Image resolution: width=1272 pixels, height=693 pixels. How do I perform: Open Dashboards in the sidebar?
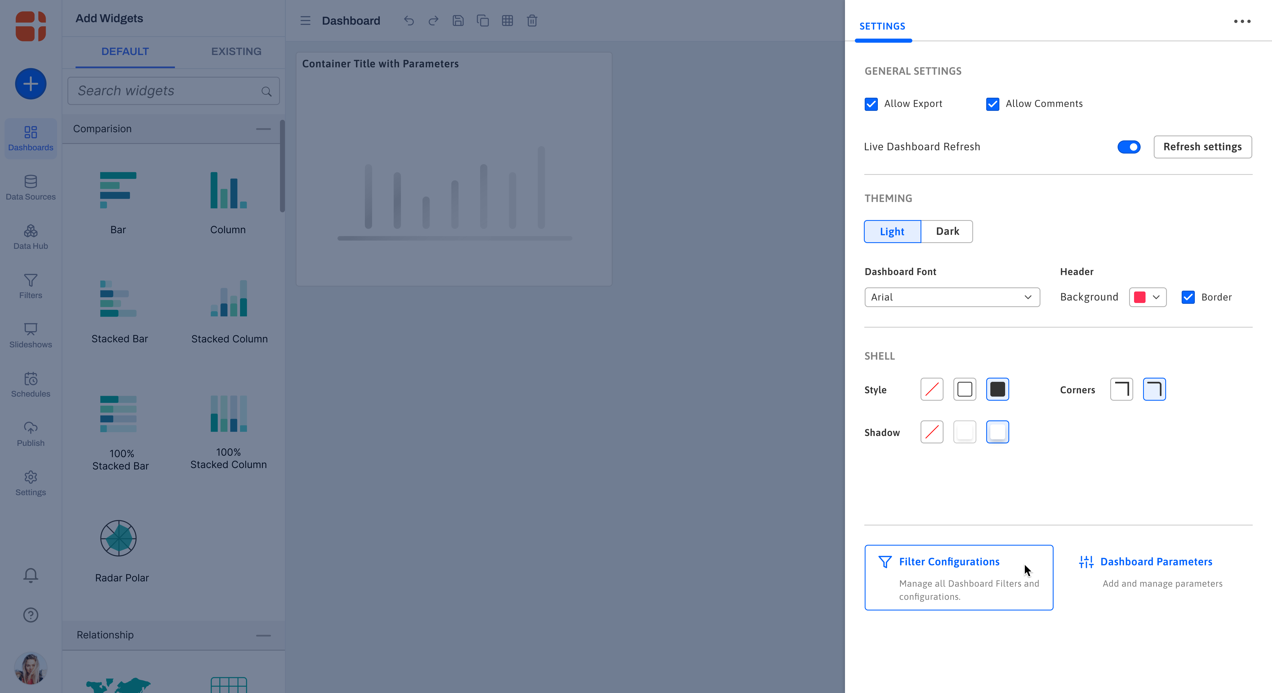tap(31, 138)
